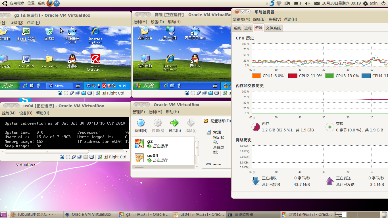Open Excel 2003 icon in gz VM
The image size is (388, 218).
(x=26, y=33)
